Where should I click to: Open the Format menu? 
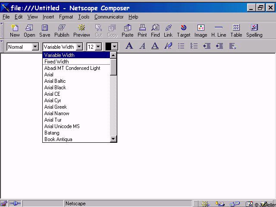pos(66,17)
